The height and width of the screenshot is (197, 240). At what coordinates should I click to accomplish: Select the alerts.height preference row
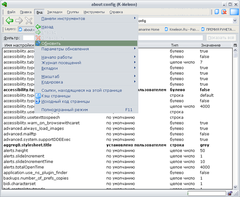click(x=117, y=150)
